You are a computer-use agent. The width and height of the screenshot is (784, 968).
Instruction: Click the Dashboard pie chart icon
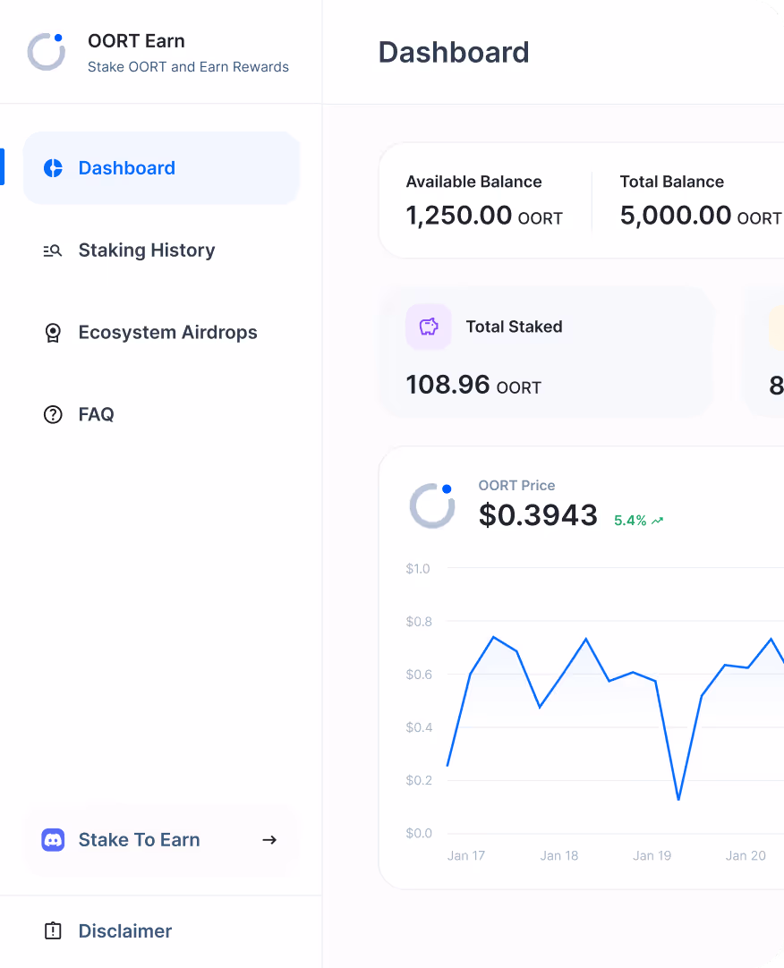(53, 168)
